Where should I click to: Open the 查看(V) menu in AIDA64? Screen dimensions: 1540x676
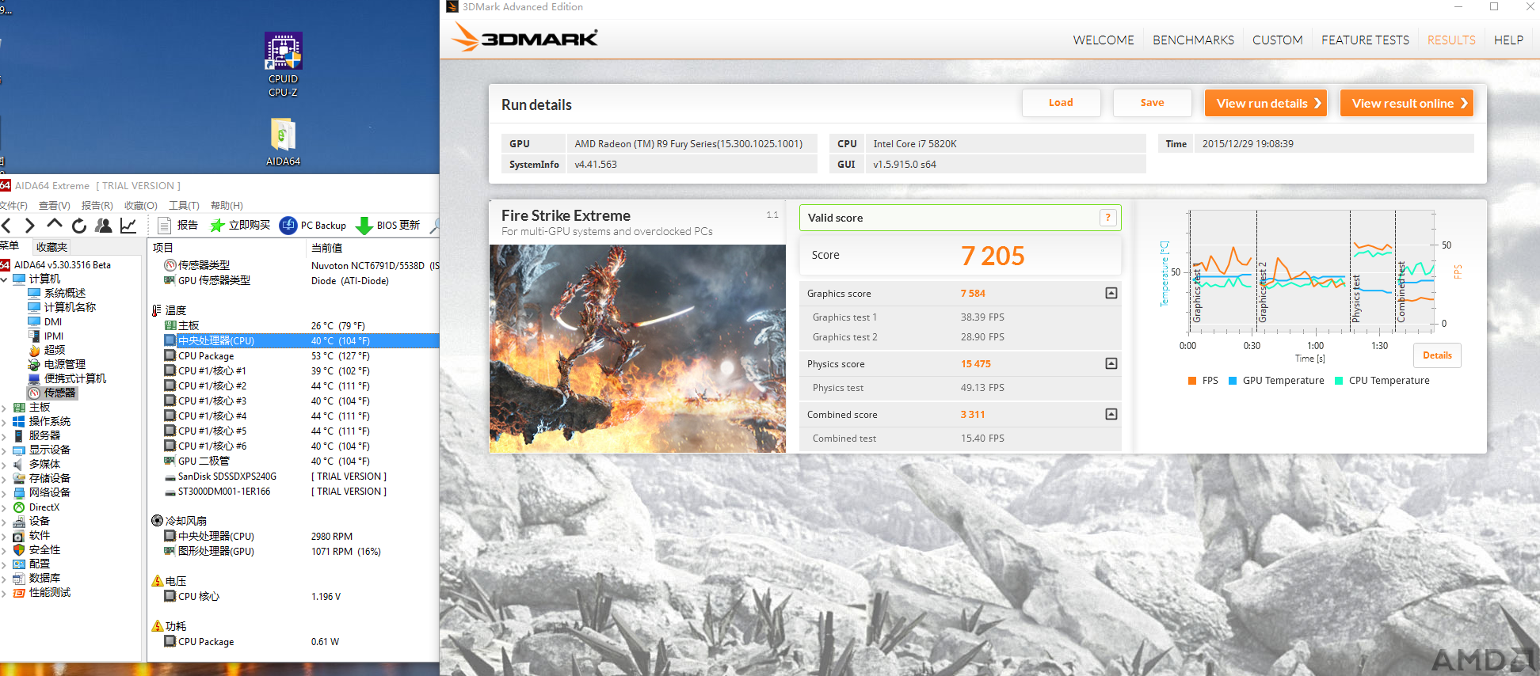click(x=54, y=206)
